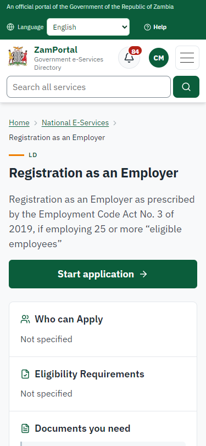206x446 pixels.
Task: Click the red 84 notification badge
Action: pos(135,51)
